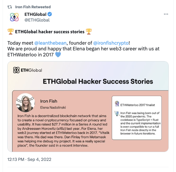The width and height of the screenshot is (176, 172).
Task: Open the three-dot more options menu
Action: [166, 14]
